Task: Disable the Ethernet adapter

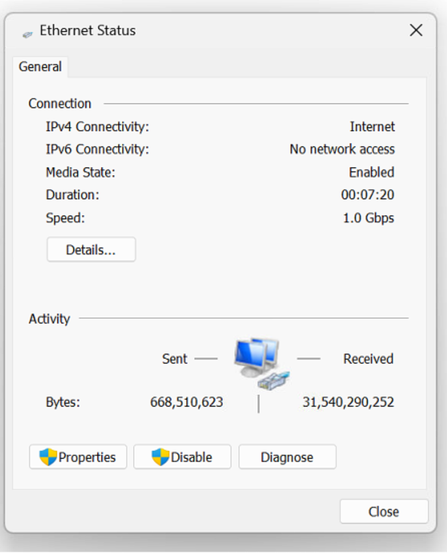Action: pos(182,457)
